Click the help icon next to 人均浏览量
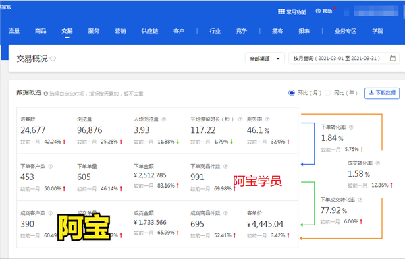Image resolution: width=405 pixels, height=259 pixels. coord(164,119)
